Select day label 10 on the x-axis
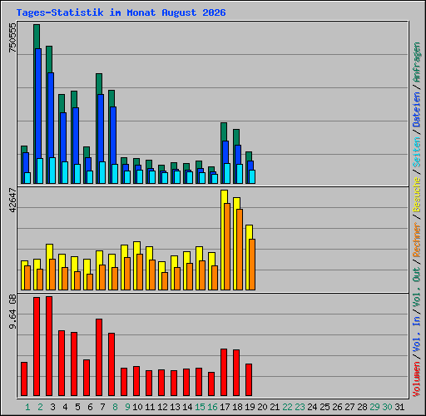This screenshot has height=416, width=426. pyautogui.click(x=137, y=407)
